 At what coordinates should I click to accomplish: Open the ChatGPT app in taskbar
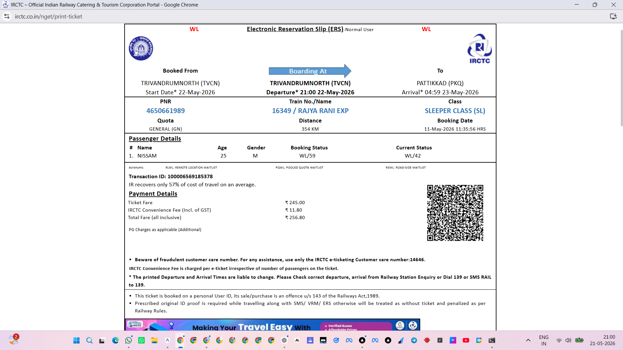pyautogui.click(x=284, y=340)
